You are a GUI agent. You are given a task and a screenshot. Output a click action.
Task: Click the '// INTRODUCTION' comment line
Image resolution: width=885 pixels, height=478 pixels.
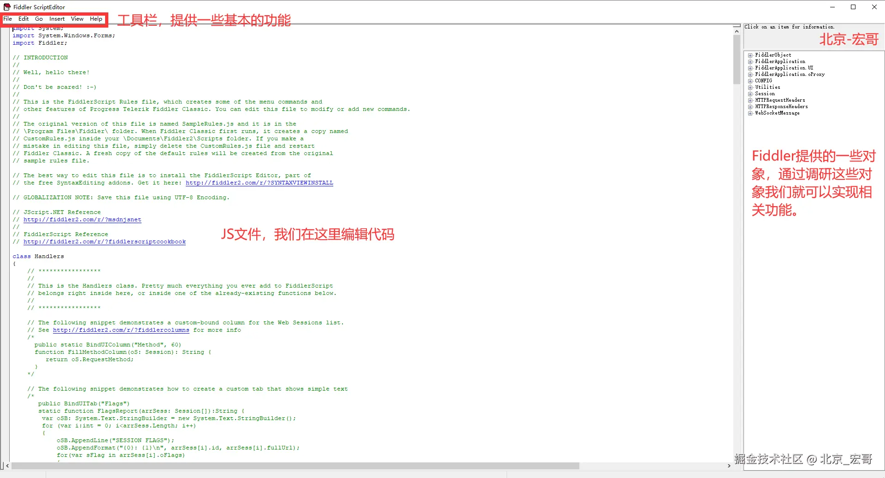click(x=40, y=58)
